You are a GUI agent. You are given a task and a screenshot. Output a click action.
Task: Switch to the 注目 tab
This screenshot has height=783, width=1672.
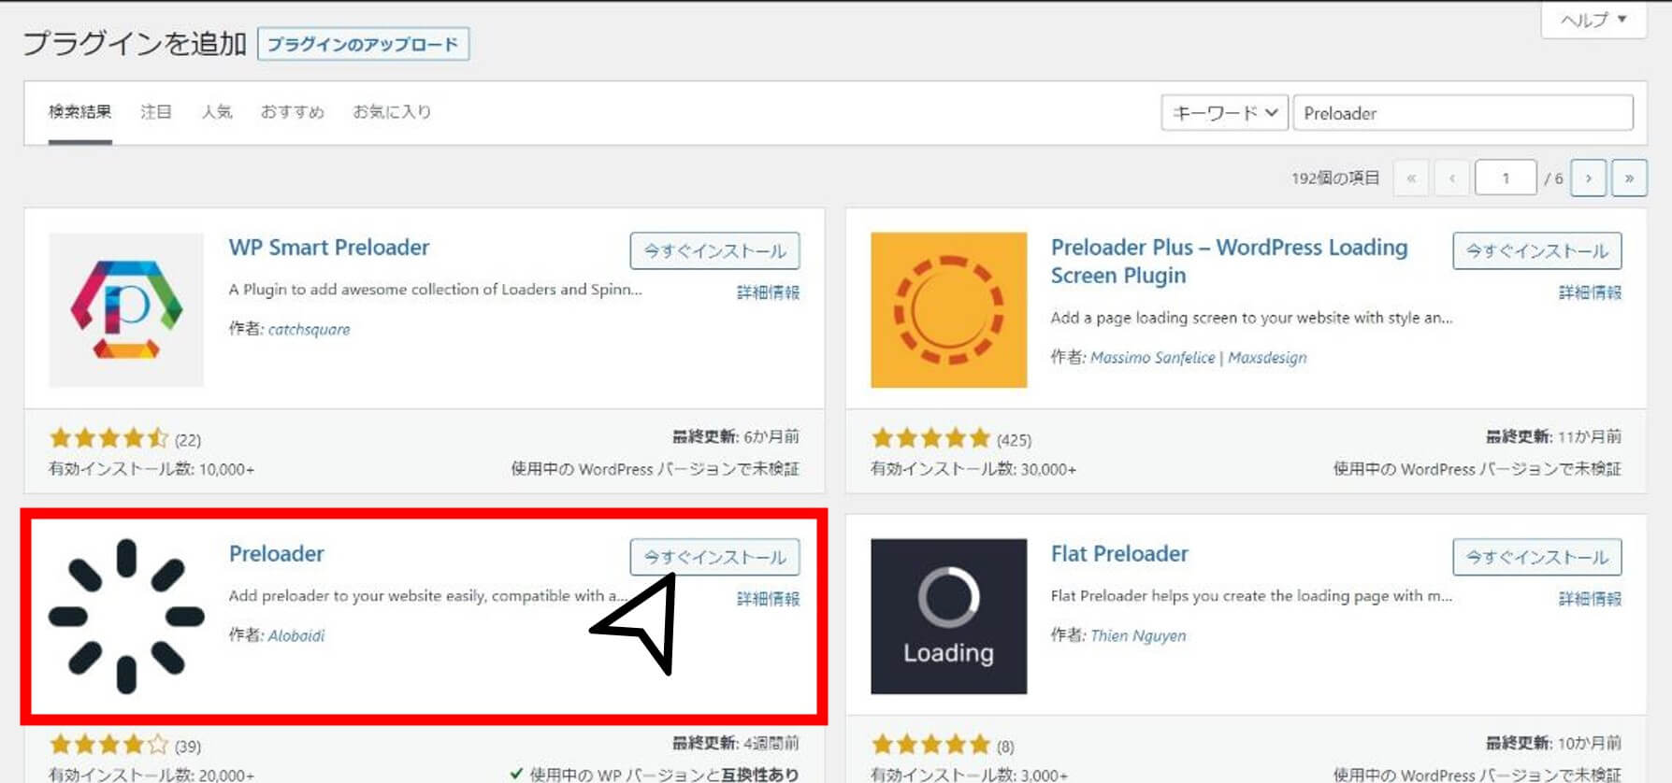pos(156,112)
